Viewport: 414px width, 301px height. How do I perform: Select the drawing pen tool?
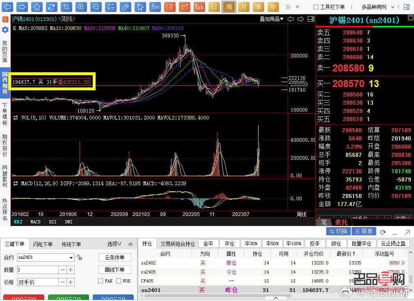(x=126, y=6)
